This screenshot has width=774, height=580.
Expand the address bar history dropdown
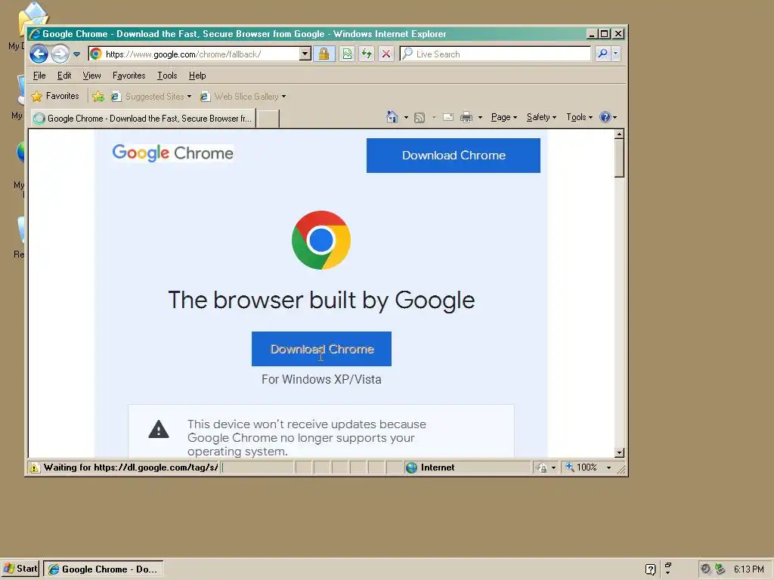click(305, 54)
